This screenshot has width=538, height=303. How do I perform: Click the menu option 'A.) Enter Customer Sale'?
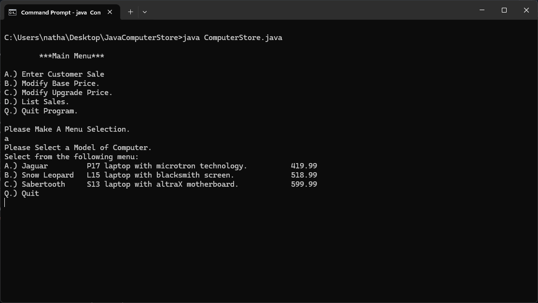[x=54, y=74]
